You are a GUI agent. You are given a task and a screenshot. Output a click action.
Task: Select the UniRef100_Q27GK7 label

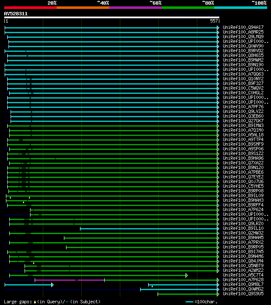point(243,121)
